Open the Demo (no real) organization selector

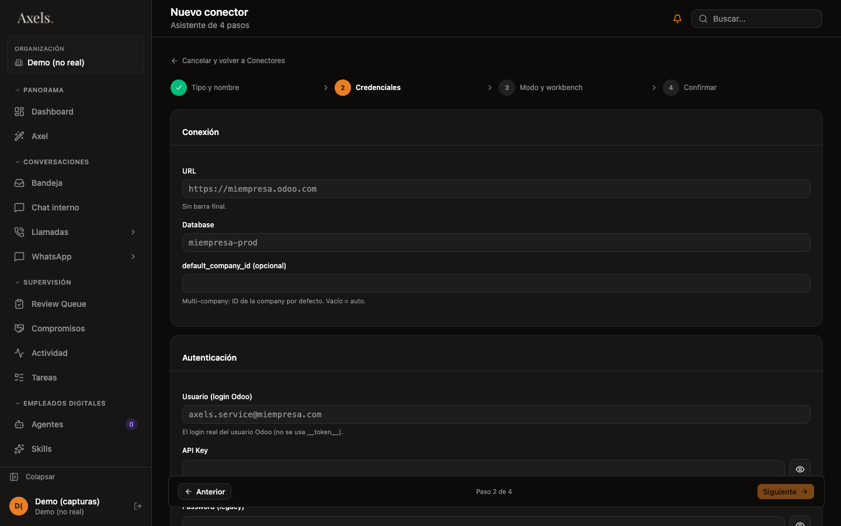pyautogui.click(x=75, y=54)
